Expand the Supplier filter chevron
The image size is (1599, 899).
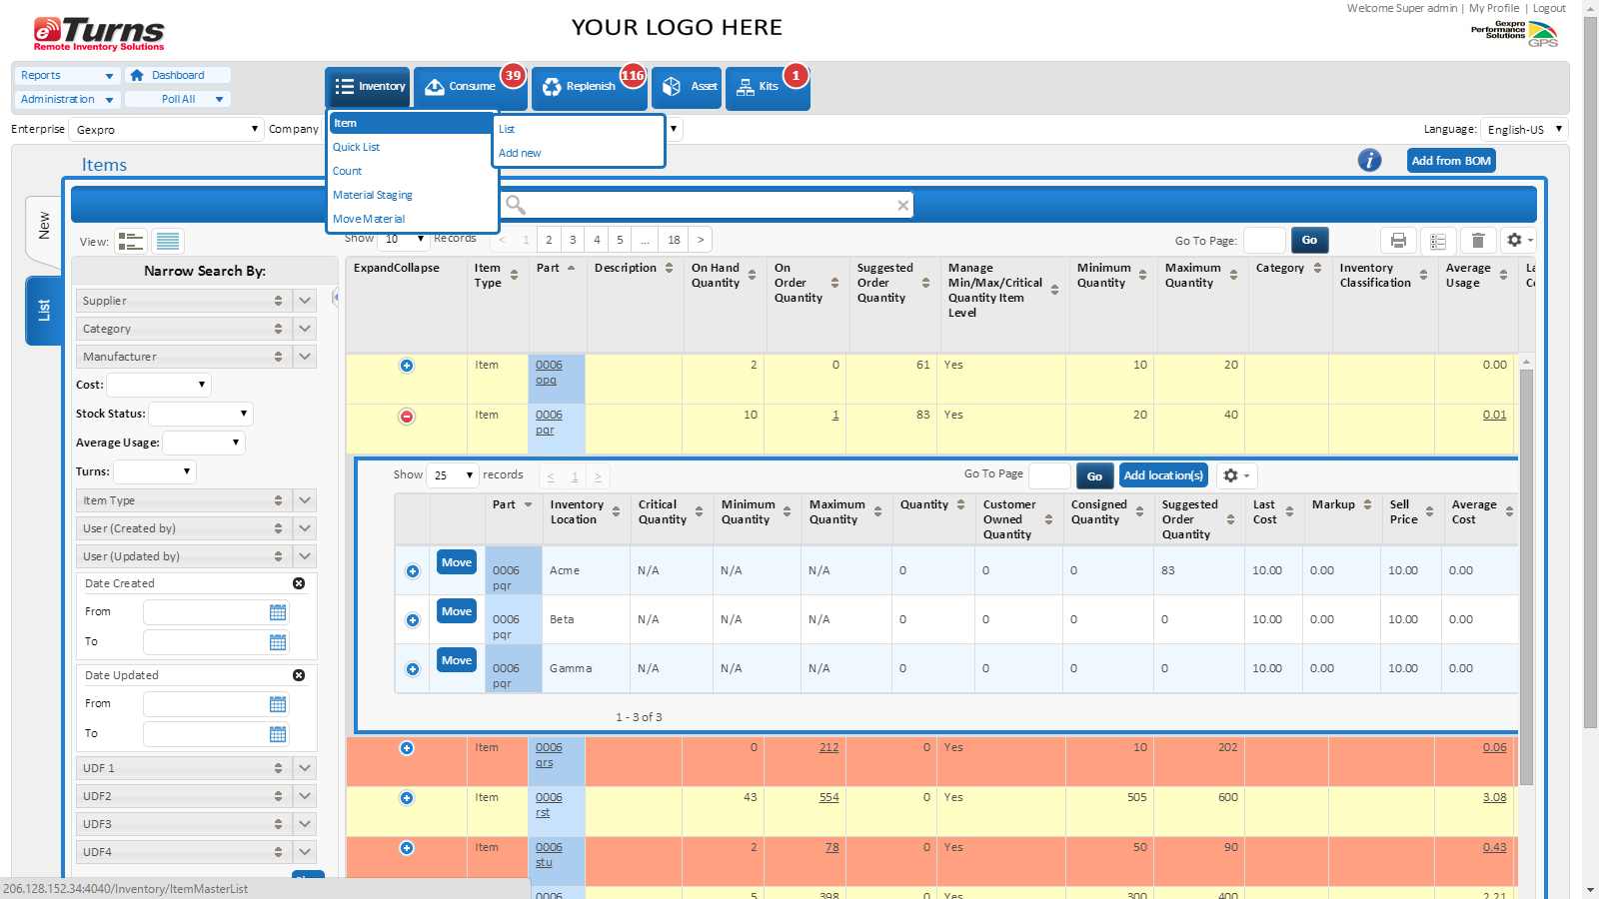point(305,301)
